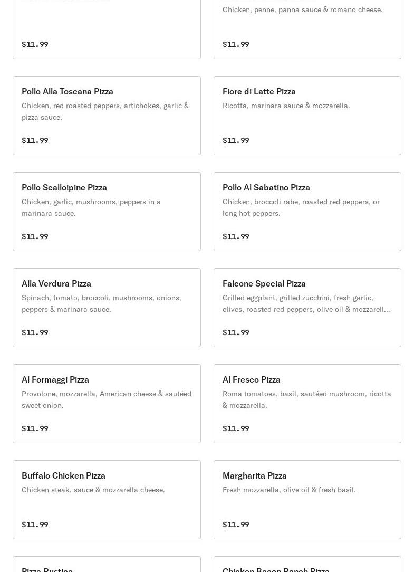
Task: Choose the Al Formaggi Pizza
Action: point(107,404)
